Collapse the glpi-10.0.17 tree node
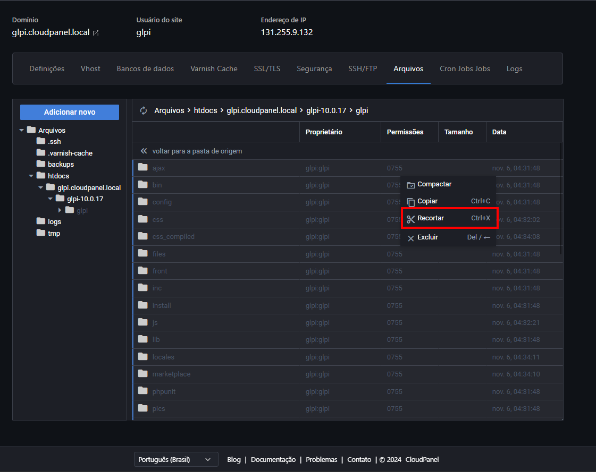The image size is (596, 472). 50,199
